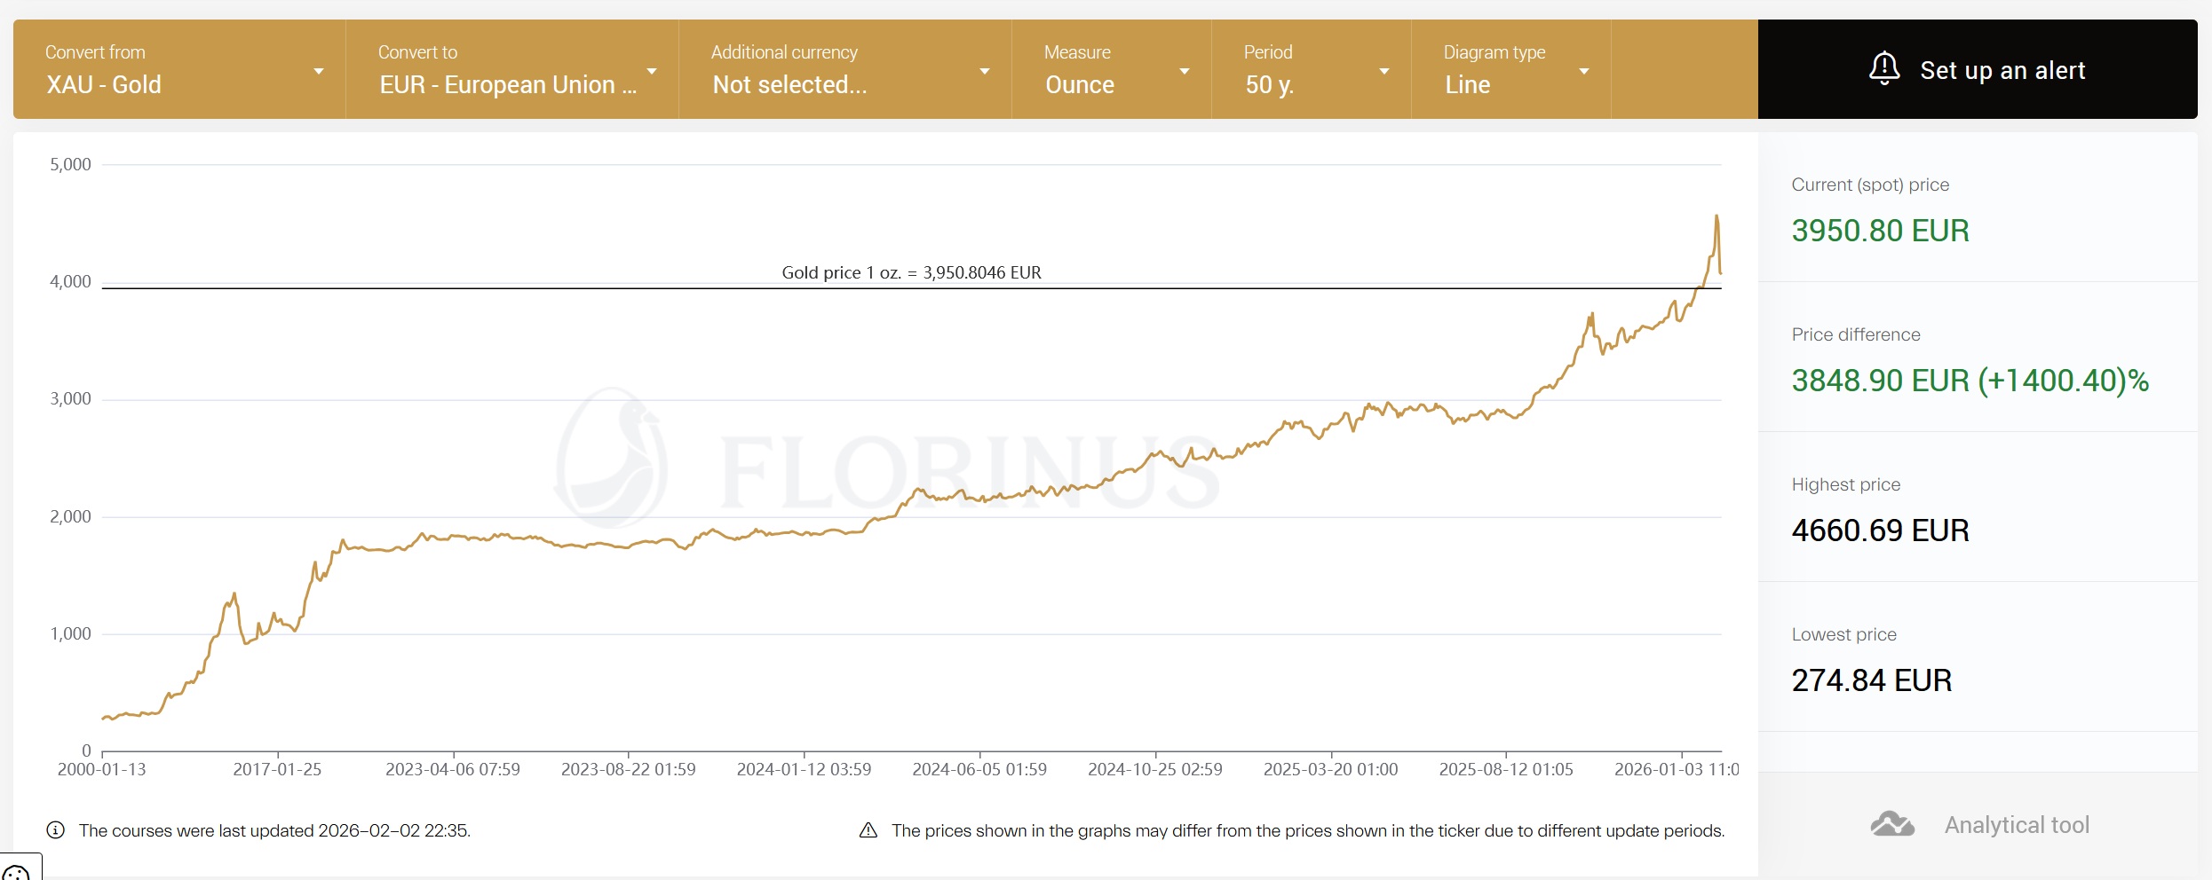Click the Highest price heading
The image size is (2212, 880).
click(x=1846, y=484)
